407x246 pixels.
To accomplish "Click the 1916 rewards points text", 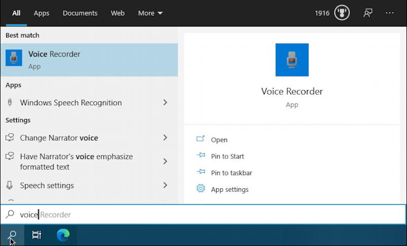I will tap(322, 13).
